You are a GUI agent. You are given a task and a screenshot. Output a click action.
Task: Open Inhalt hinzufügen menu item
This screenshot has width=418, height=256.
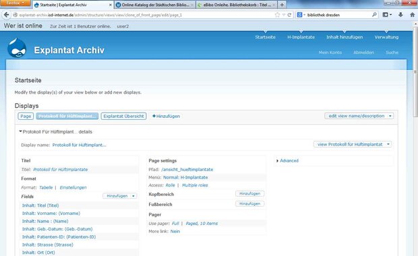click(x=345, y=37)
